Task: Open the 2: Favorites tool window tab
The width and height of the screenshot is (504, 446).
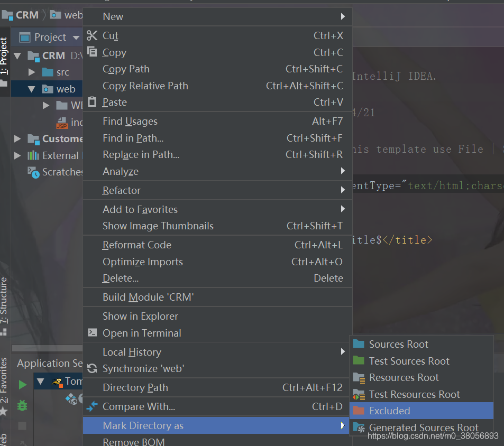Action: 4,386
